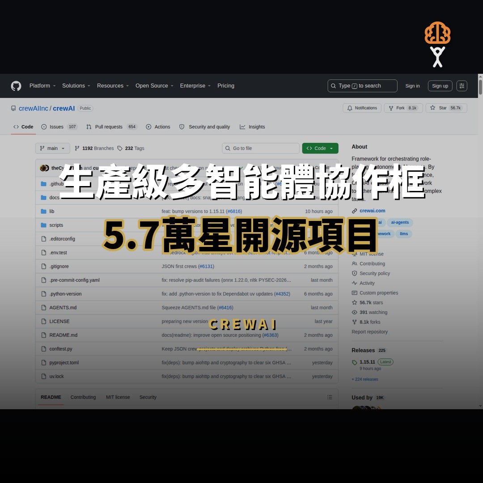Click the file icon beside .python-version

[x=44, y=294]
